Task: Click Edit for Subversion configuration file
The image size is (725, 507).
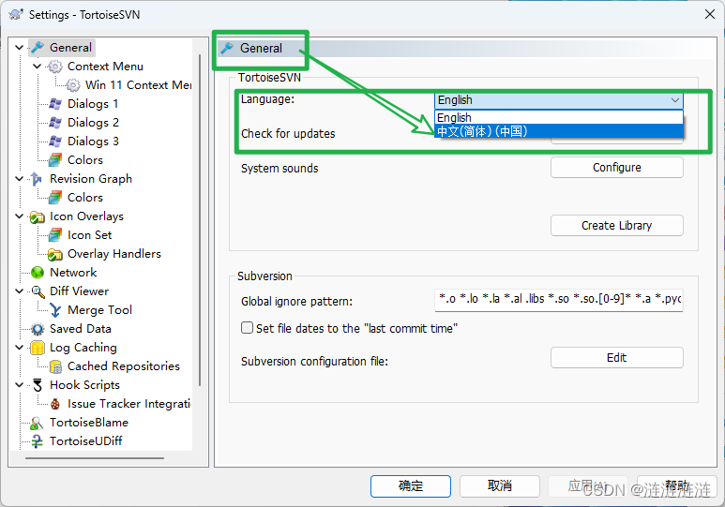Action: pyautogui.click(x=616, y=358)
